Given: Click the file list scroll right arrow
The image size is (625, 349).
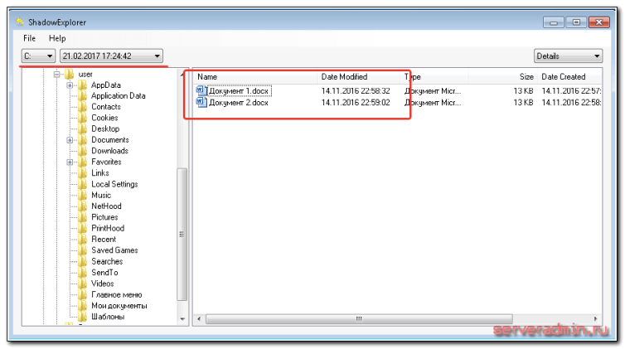Looking at the screenshot, I should pos(596,319).
